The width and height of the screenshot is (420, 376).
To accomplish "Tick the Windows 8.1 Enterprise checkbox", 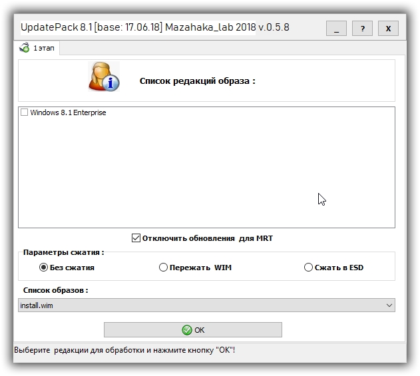I will [x=25, y=112].
